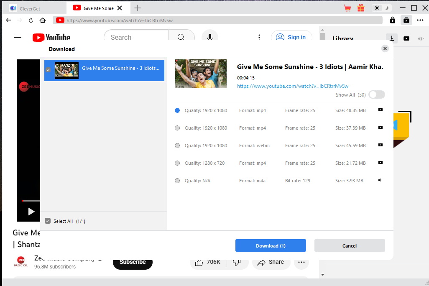This screenshot has width=429, height=286.
Task: Open the video library icon beside address bar
Action: (x=406, y=20)
